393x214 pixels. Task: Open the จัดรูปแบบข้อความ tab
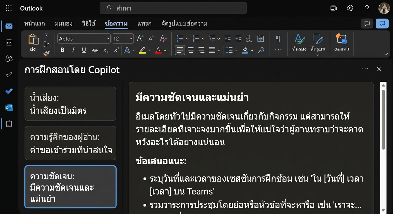point(184,23)
